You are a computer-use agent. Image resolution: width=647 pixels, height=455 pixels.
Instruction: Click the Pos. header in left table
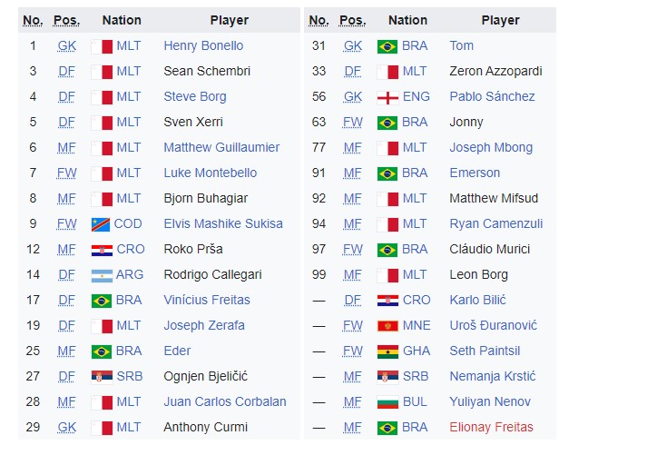click(66, 20)
